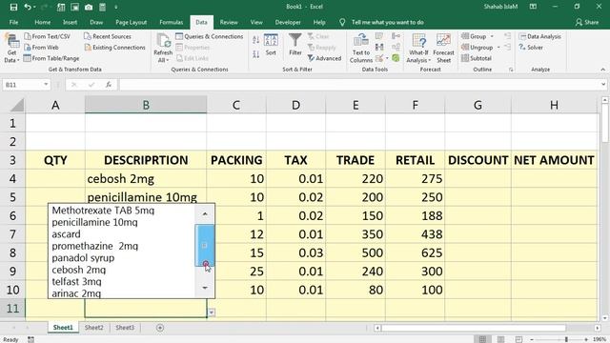This screenshot has width=610, height=343.
Task: Open the File tab
Action: click(13, 22)
